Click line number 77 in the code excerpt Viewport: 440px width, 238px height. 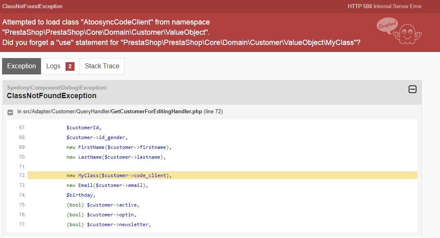coord(22,225)
